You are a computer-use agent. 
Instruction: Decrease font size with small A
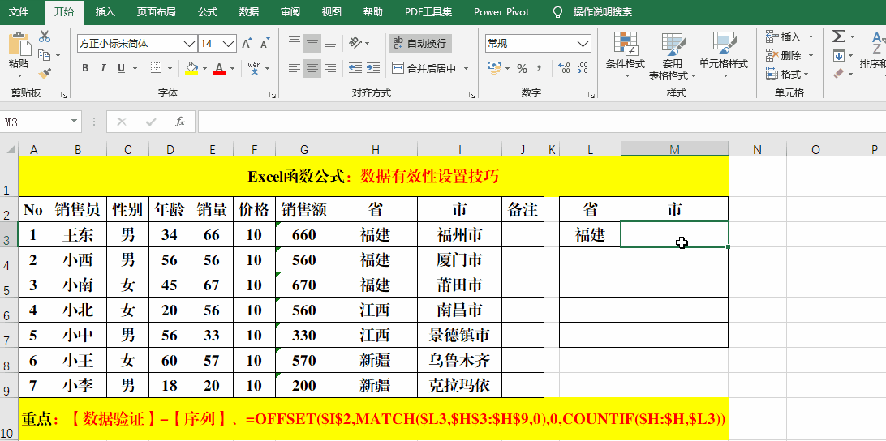(265, 44)
